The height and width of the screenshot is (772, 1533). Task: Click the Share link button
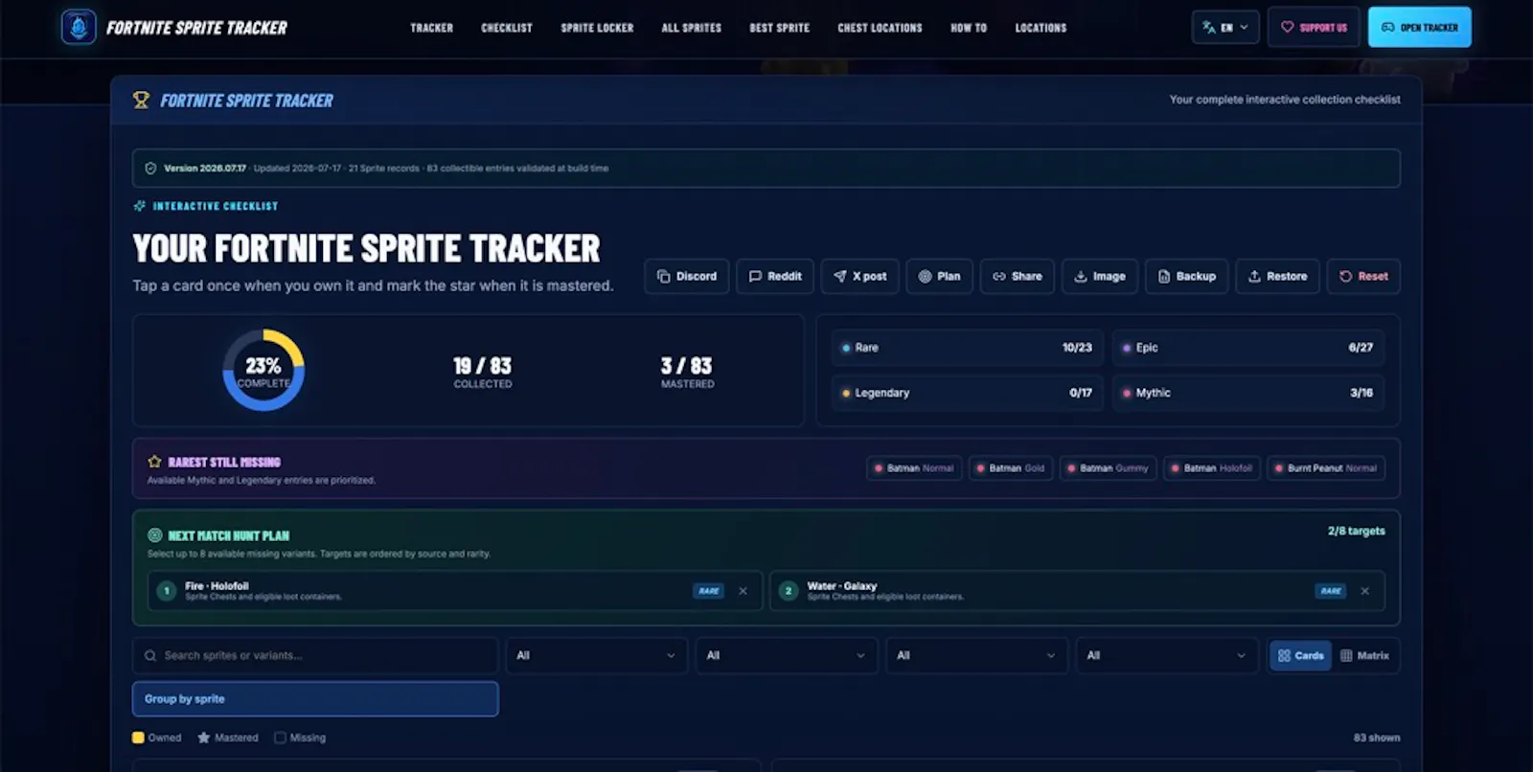pyautogui.click(x=1017, y=276)
